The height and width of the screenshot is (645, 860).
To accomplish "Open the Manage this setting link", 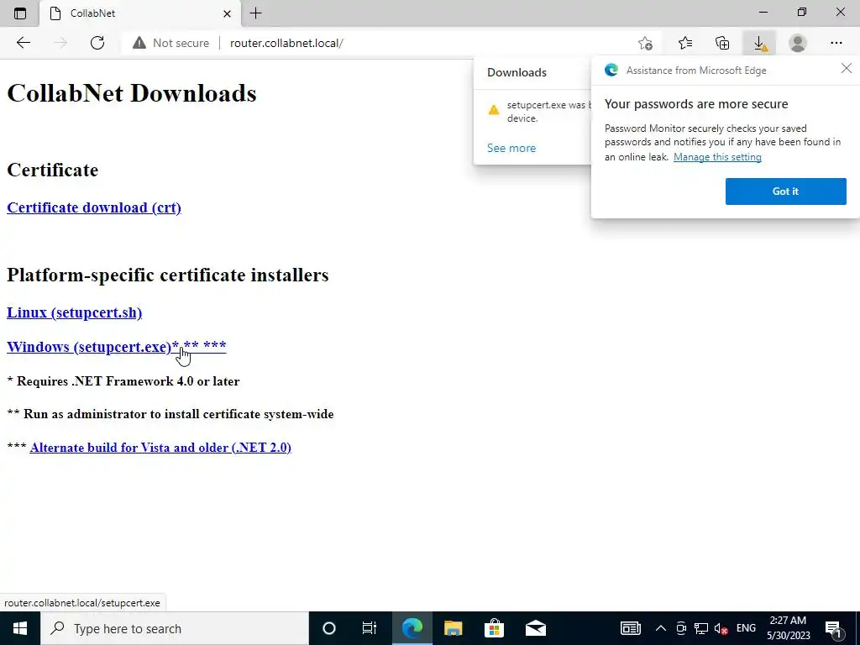I will (717, 157).
